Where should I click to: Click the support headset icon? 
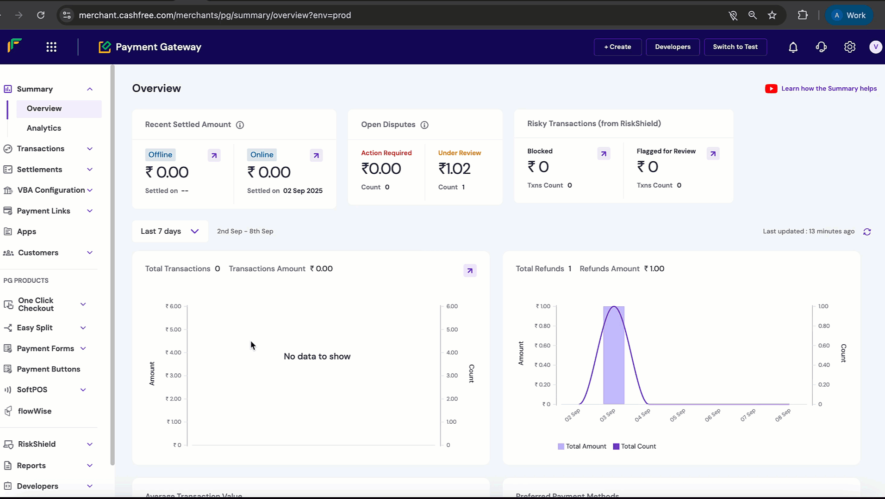[x=821, y=47]
